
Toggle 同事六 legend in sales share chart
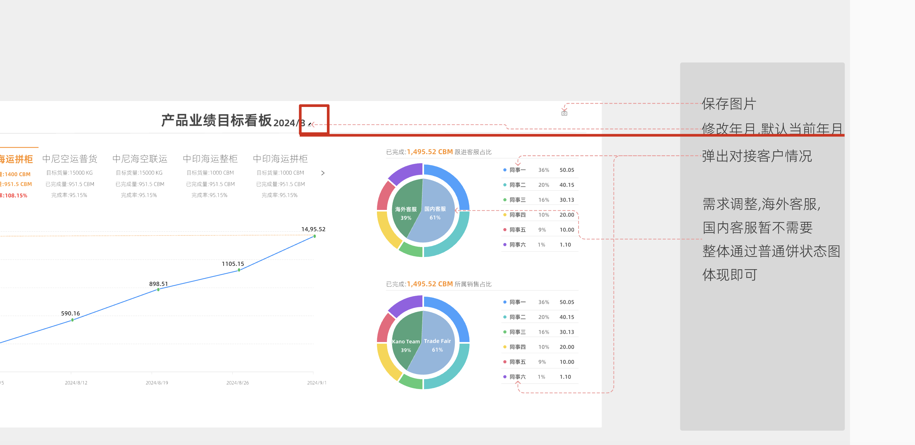[517, 376]
